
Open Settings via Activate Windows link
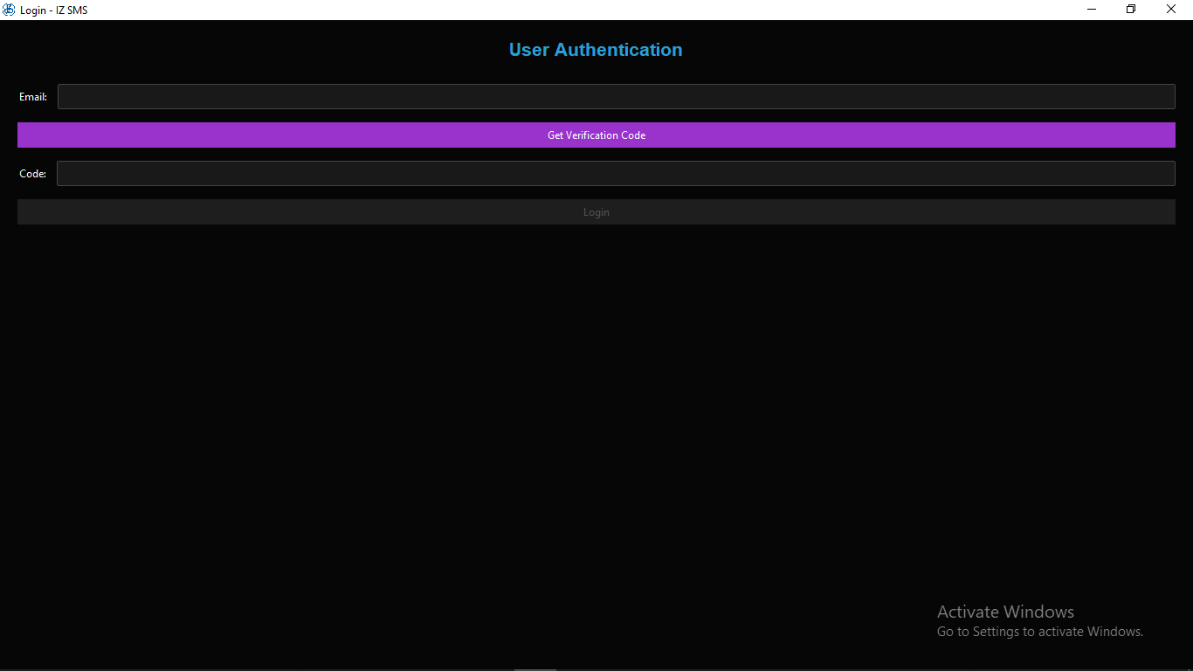1039,631
